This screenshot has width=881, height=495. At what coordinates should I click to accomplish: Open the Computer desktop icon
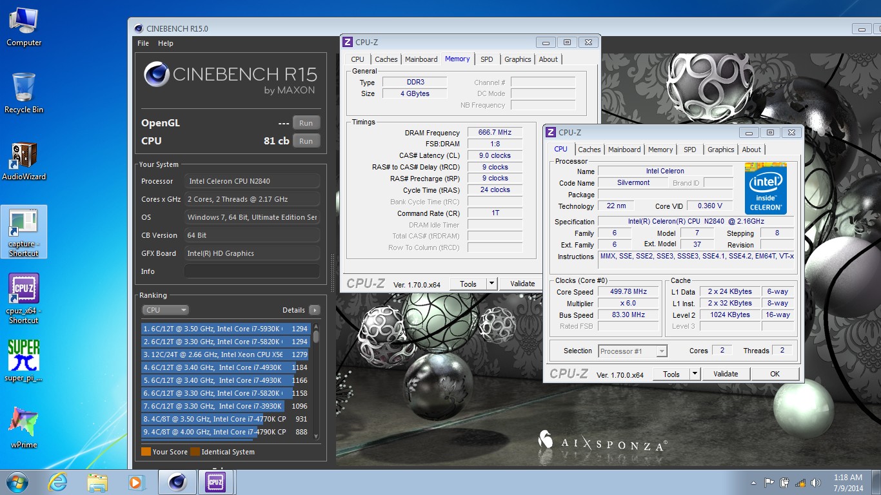[x=24, y=27]
